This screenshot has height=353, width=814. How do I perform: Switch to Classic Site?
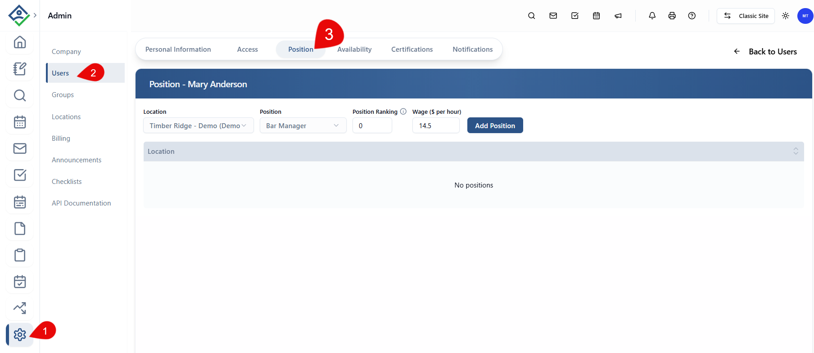[746, 16]
